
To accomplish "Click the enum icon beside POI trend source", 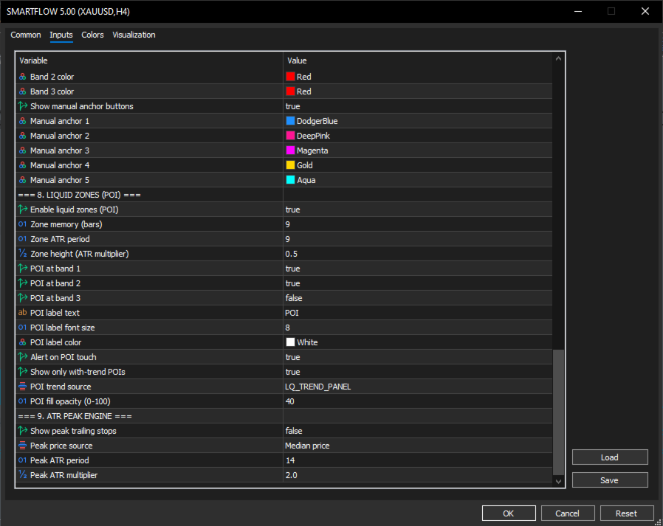I will point(22,387).
